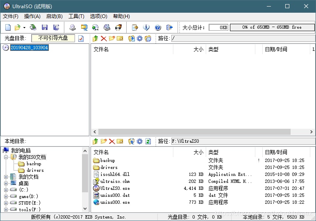Click the Save floppy disk icon
Screen dimensions: 316x221
45,27
